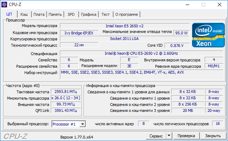Click the Processor #1 combo box
This screenshot has height=141, width=228.
coord(68,124)
